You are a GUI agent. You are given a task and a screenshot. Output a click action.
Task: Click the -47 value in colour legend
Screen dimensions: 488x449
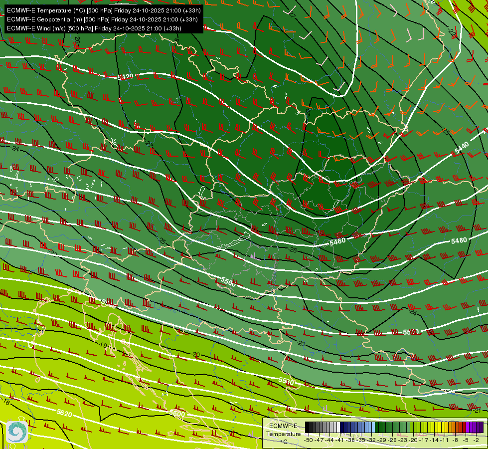coord(319,440)
